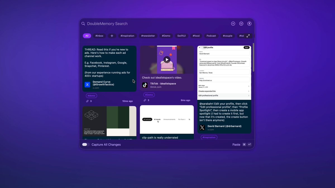Click the pin window icon
Viewport: 335px width, 188px height.
pyautogui.click(x=249, y=24)
